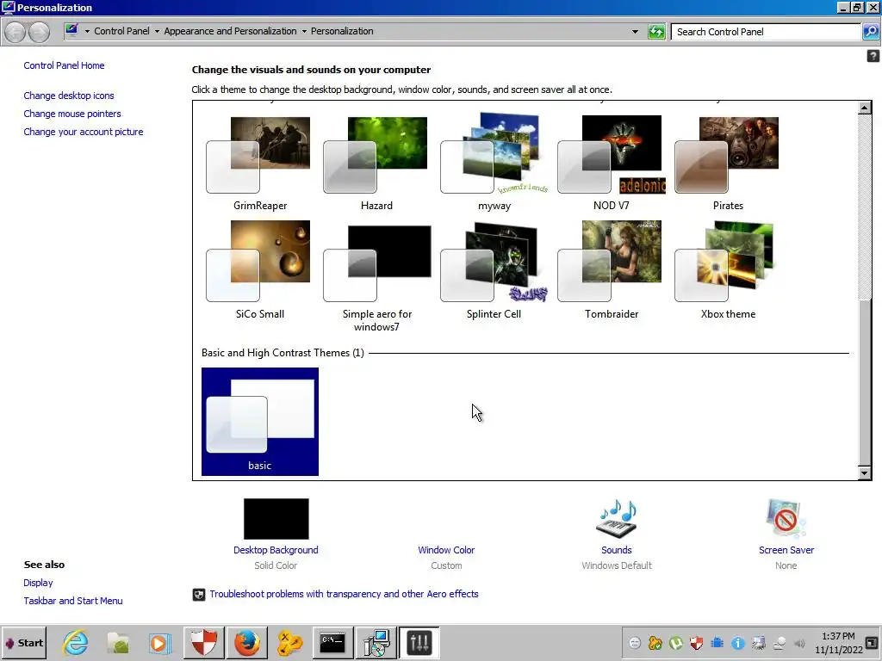This screenshot has width=882, height=661.
Task: Open Change your account picture
Action: click(x=84, y=132)
